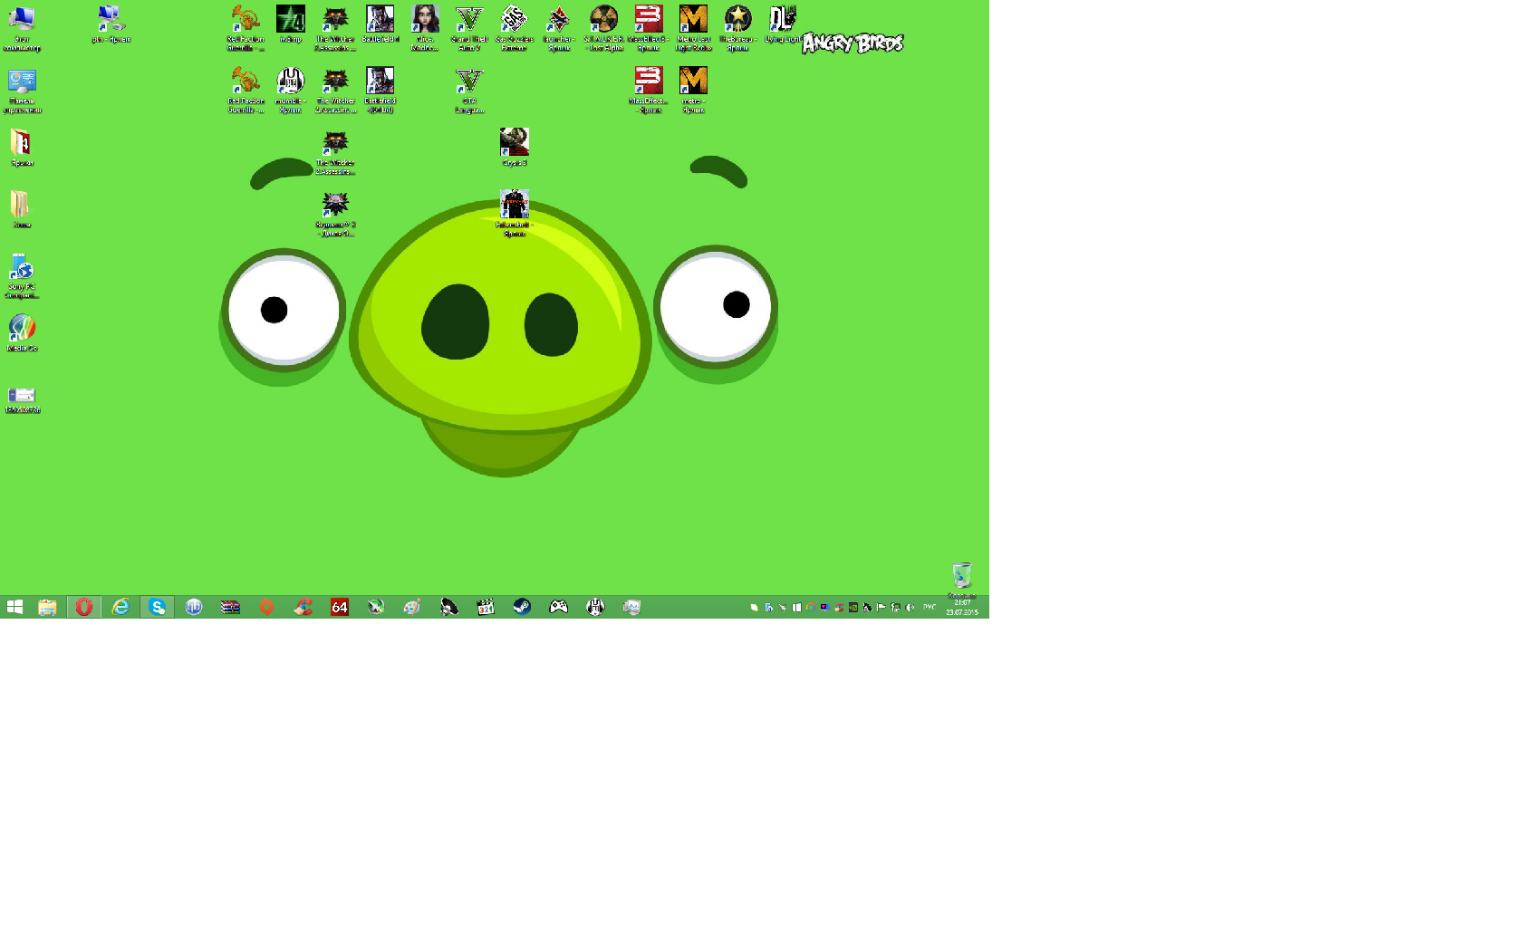The height and width of the screenshot is (951, 1522).
Task: Launch CCleaner from the taskbar
Action: [303, 607]
